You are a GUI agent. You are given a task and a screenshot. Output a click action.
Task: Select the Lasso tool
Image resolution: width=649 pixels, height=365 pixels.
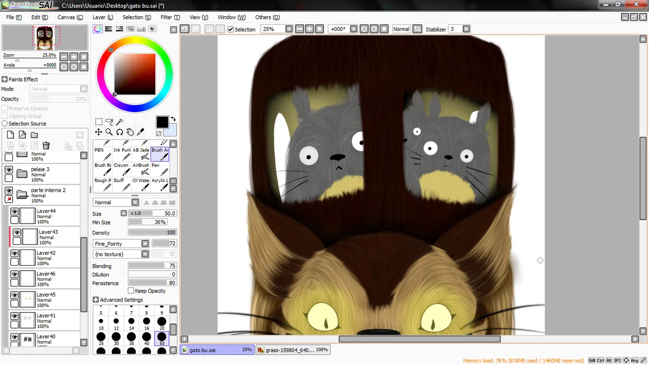(x=109, y=122)
